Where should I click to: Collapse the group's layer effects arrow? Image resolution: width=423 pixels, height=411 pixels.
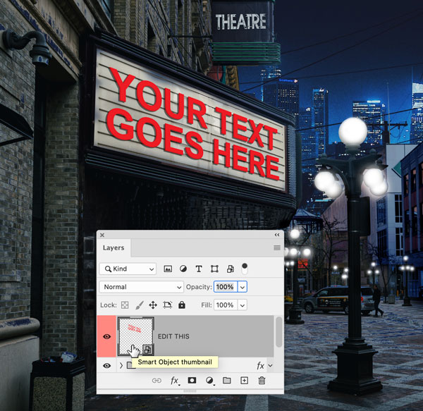click(270, 365)
